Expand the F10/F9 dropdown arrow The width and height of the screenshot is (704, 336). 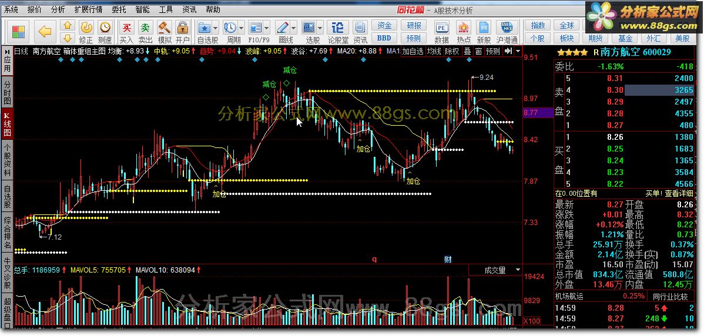[267, 28]
